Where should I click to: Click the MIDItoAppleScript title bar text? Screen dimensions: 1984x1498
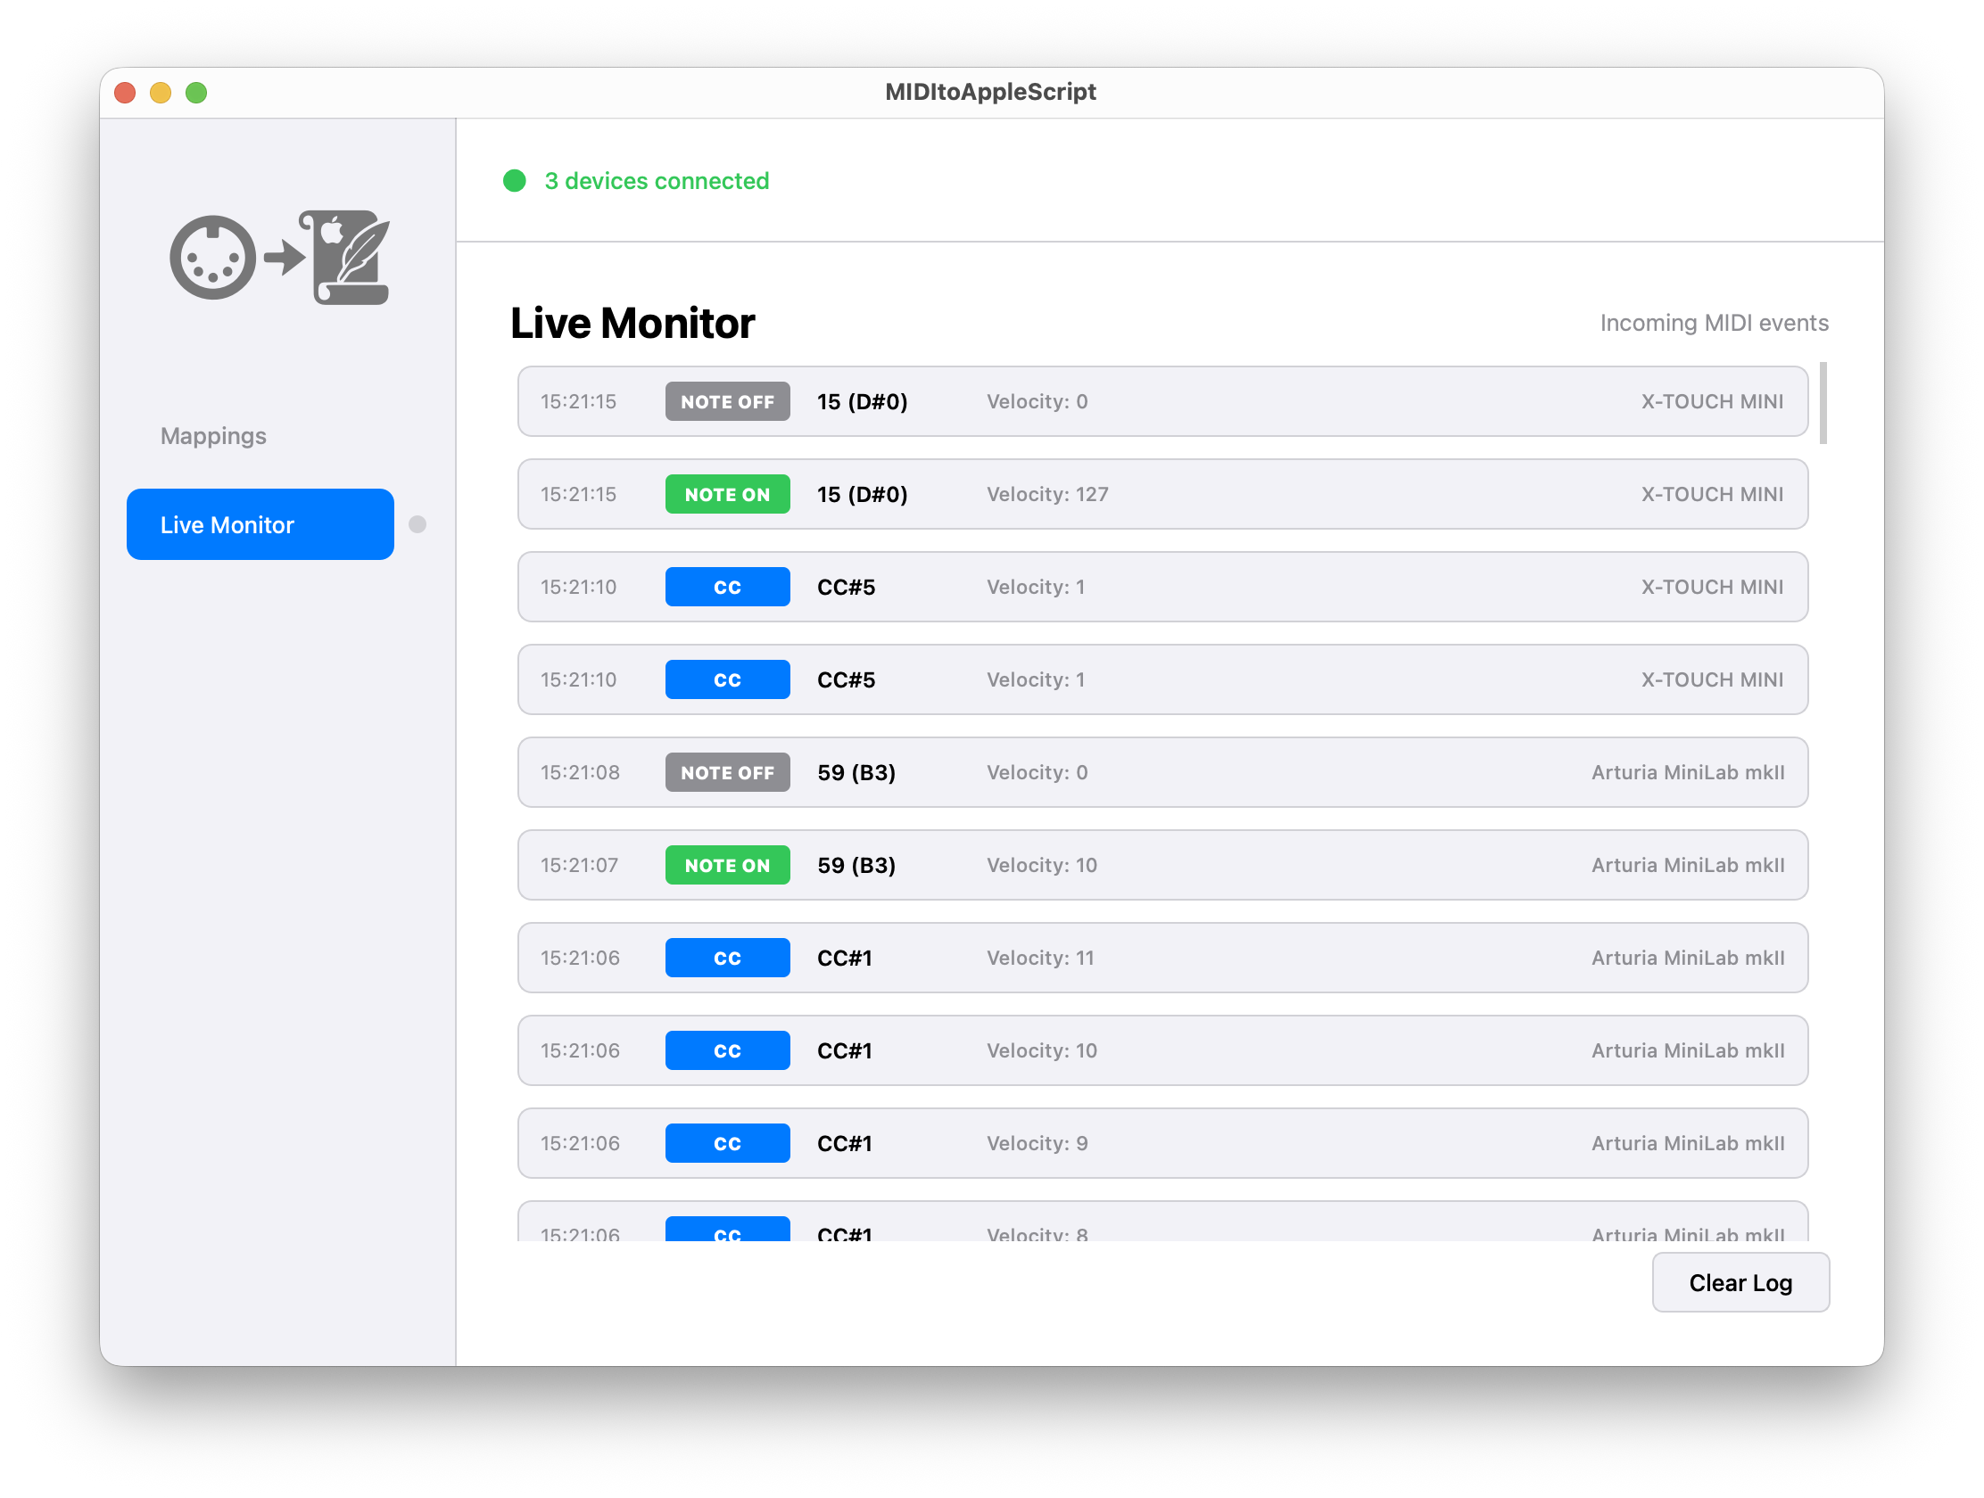pyautogui.click(x=990, y=91)
